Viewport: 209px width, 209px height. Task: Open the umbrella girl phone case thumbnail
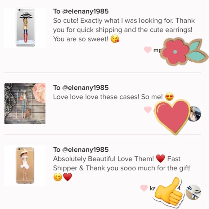pyautogui.click(x=25, y=28)
